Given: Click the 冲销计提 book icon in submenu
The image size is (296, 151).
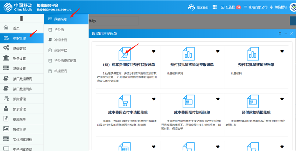Looking at the screenshot, I should pos(50,40).
